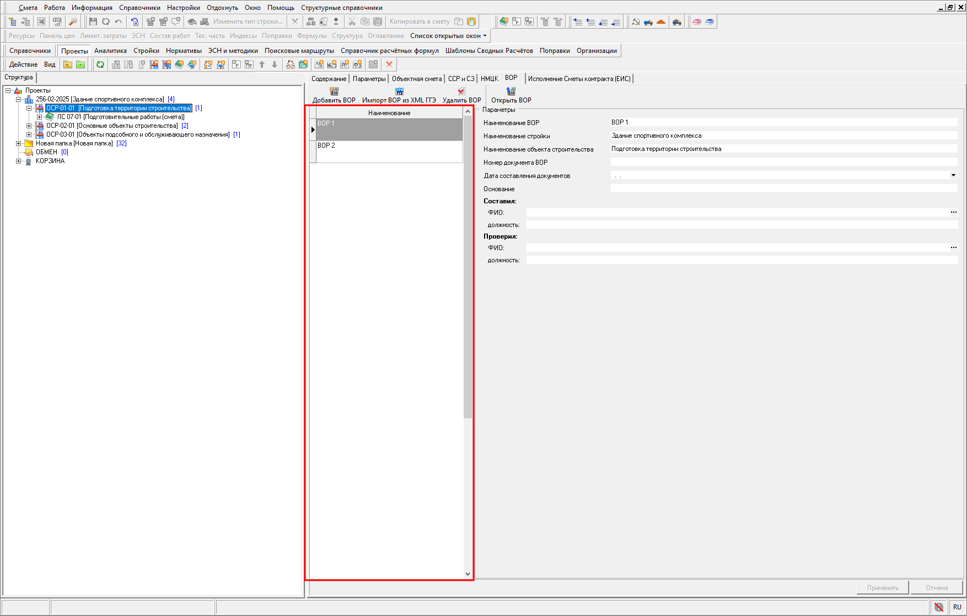Screen dimensions: 967x616
Task: Click the orange bricks materials icon
Action: 661,21
